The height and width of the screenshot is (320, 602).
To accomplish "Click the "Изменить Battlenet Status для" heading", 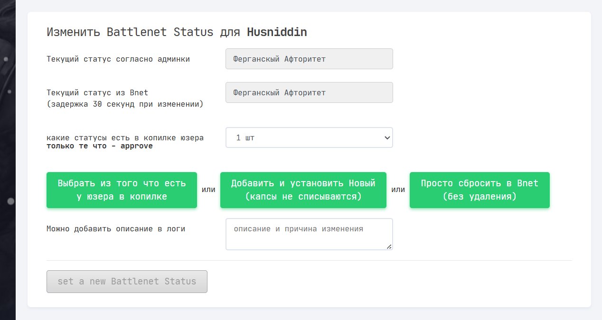I will (145, 32).
